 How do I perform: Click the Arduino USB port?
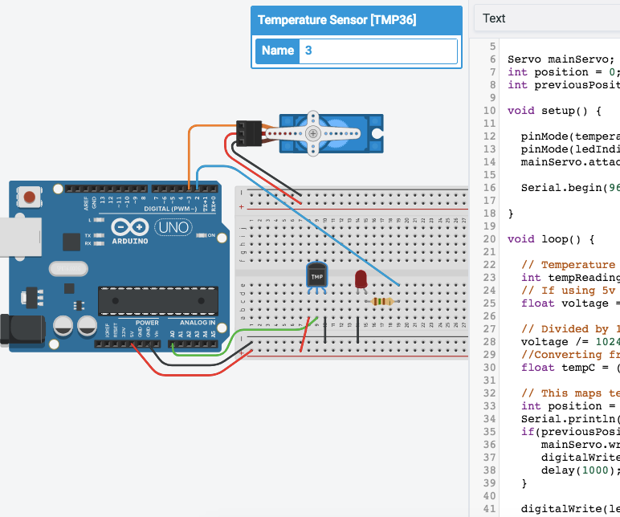coord(21,236)
